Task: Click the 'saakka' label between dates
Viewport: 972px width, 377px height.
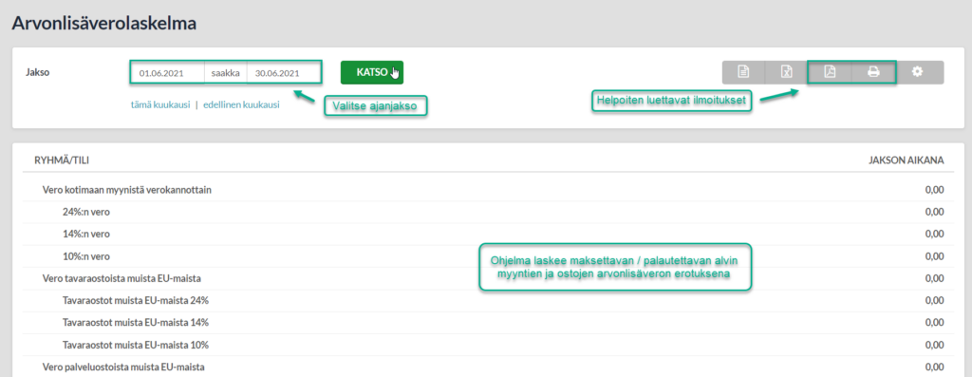Action: tap(226, 72)
